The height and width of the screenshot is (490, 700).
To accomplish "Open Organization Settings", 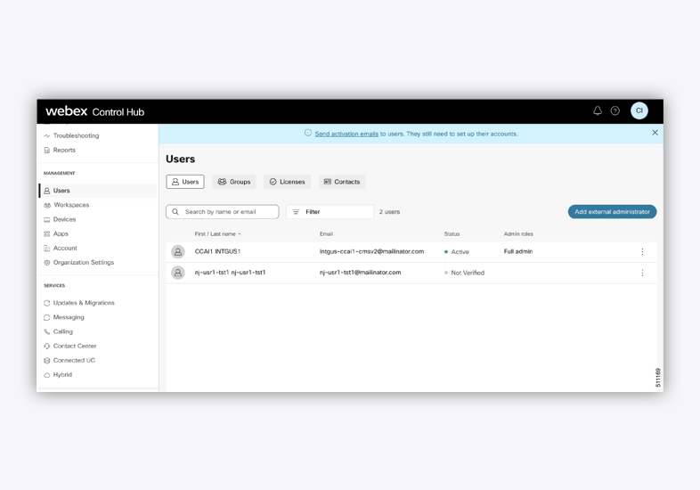I will coord(83,263).
